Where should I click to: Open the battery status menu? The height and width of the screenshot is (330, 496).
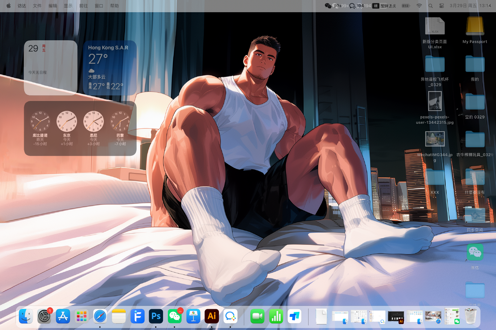[406, 6]
